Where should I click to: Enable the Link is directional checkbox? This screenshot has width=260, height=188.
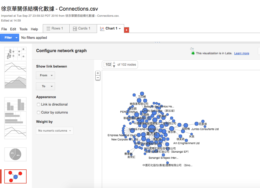click(38, 104)
